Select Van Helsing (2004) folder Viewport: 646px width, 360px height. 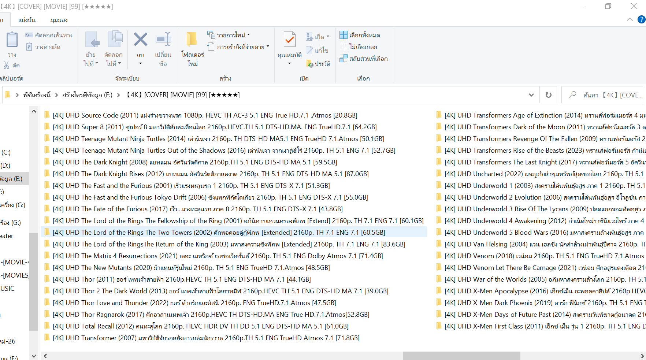pyautogui.click(x=545, y=244)
